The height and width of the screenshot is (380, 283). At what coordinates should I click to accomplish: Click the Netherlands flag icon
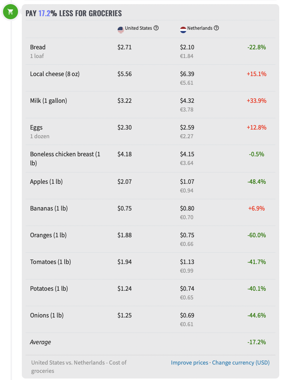[183, 29]
